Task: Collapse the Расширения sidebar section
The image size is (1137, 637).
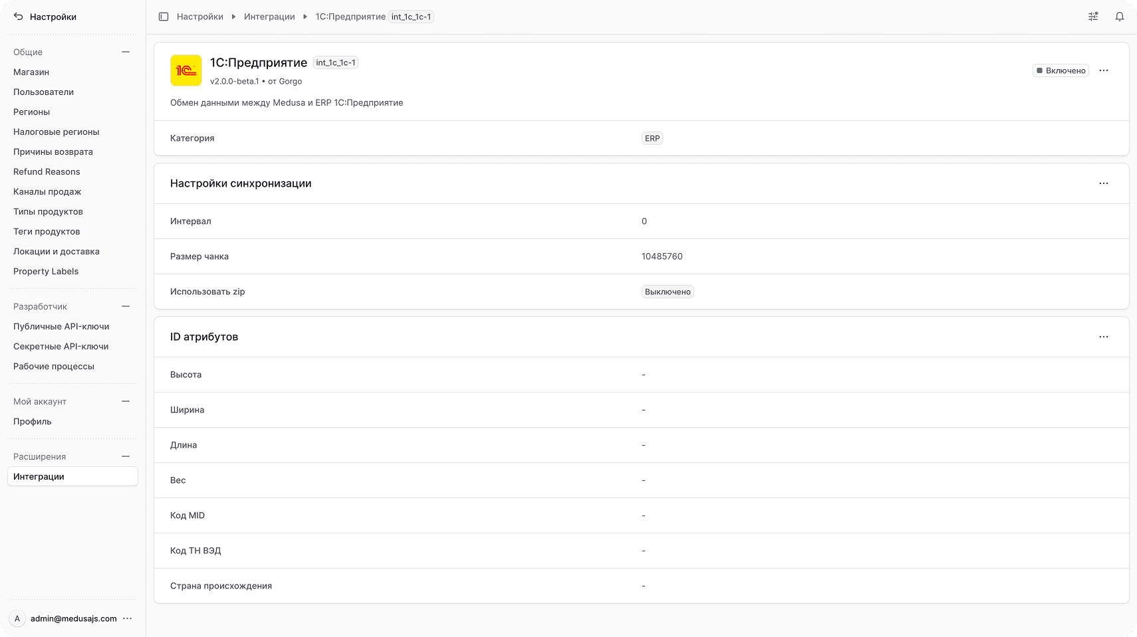Action: click(126, 456)
